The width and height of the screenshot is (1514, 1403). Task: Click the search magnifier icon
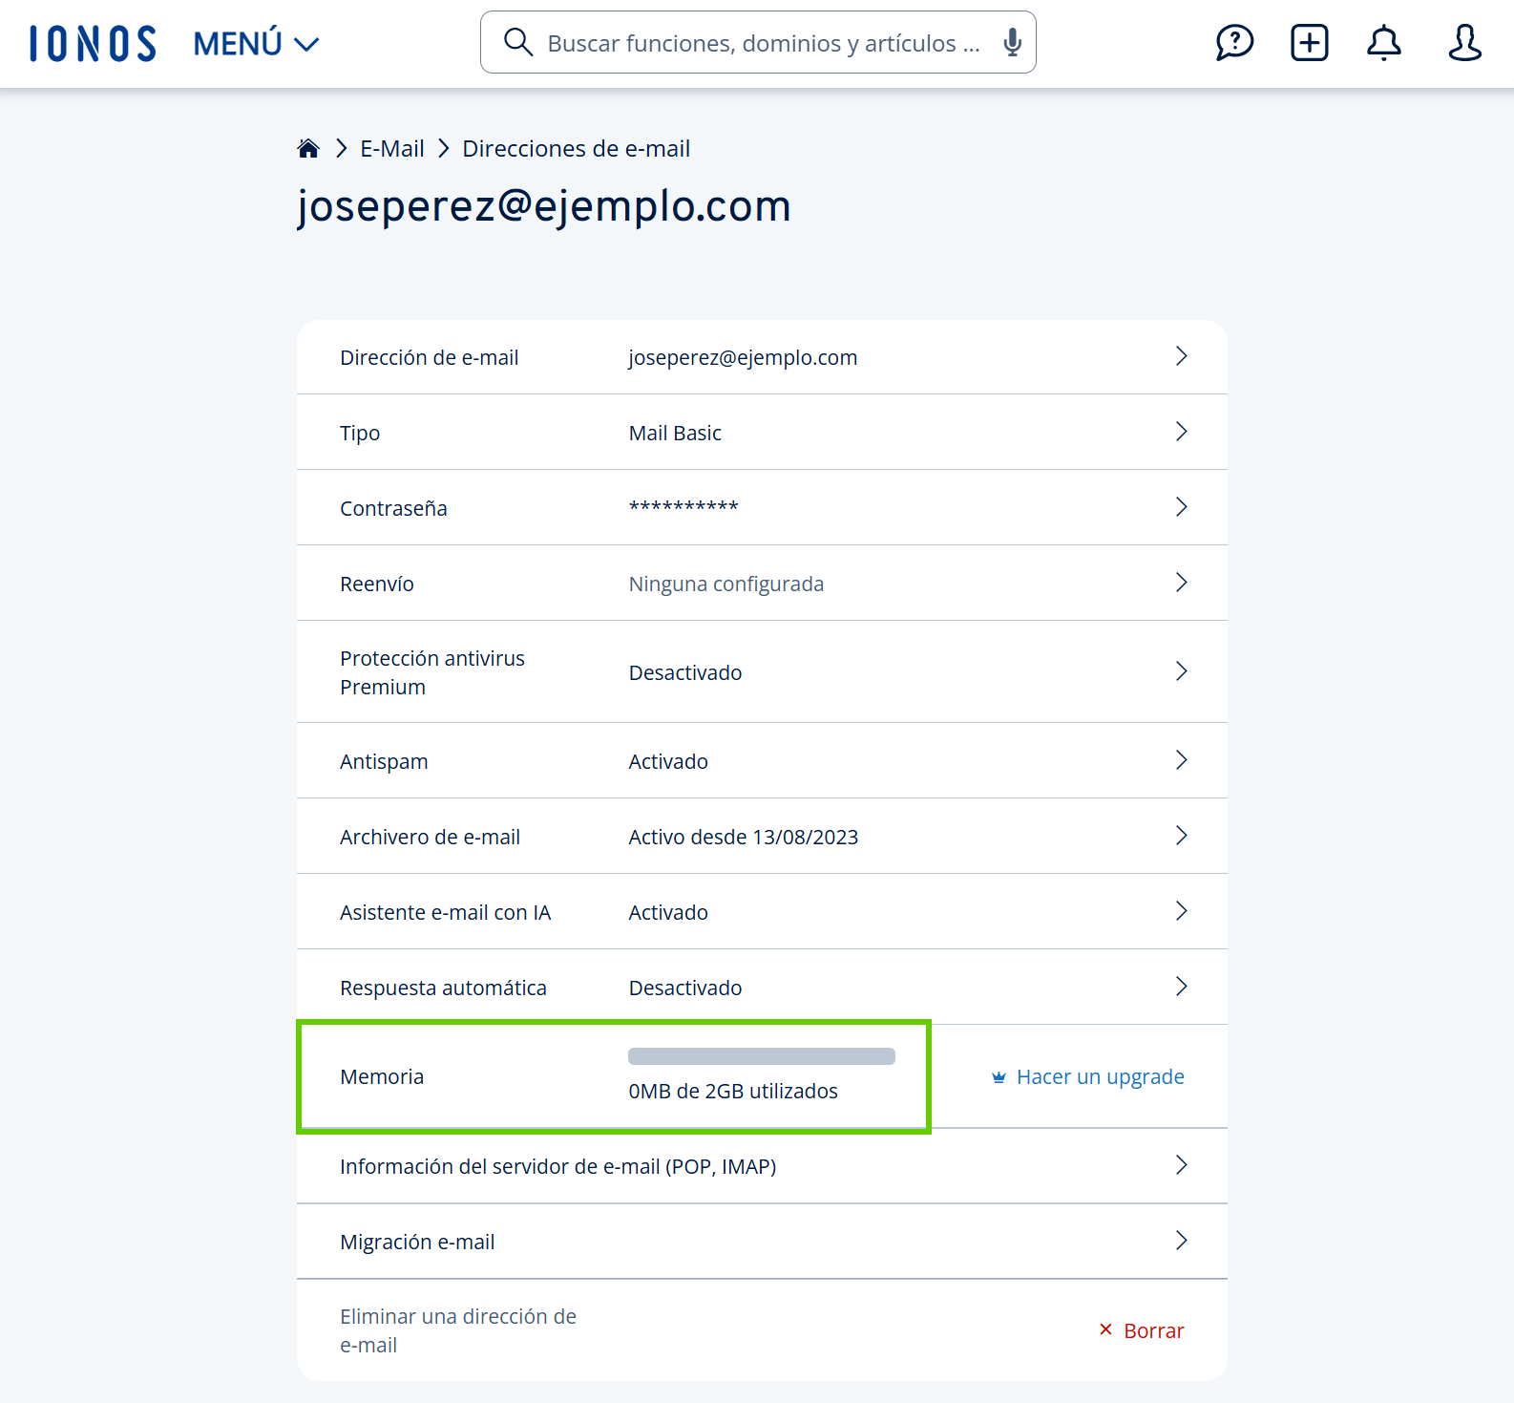518,42
